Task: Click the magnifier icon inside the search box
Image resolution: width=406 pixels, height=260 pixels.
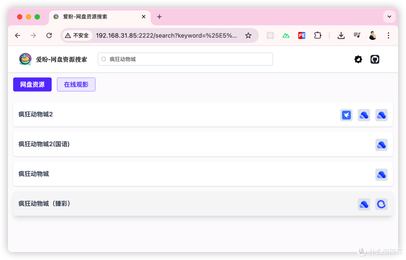Action: tap(104, 59)
